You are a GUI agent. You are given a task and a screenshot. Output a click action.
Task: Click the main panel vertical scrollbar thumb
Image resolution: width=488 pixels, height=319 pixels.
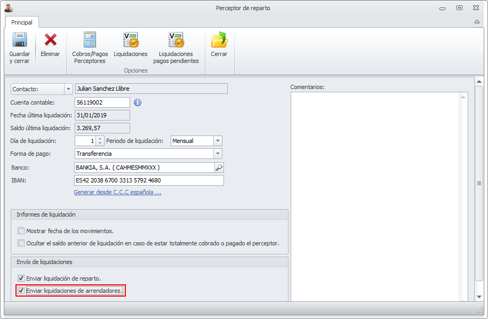479,184
